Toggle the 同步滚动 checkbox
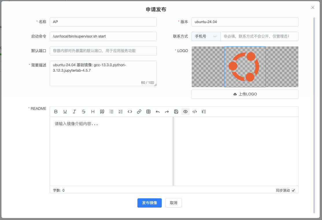 point(293,191)
